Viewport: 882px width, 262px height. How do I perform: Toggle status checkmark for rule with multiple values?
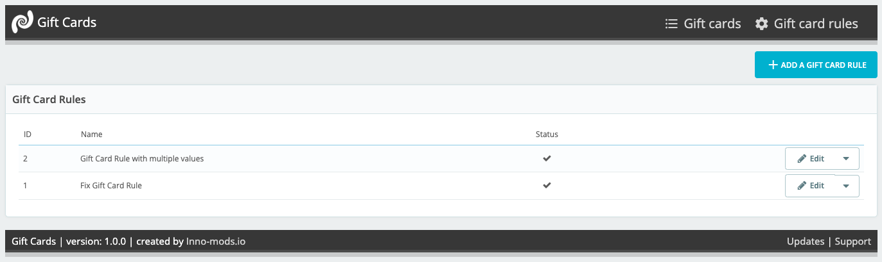[x=547, y=158]
